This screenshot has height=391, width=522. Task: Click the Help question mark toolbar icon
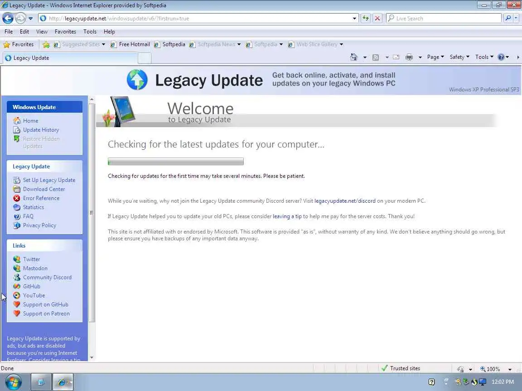click(x=501, y=57)
